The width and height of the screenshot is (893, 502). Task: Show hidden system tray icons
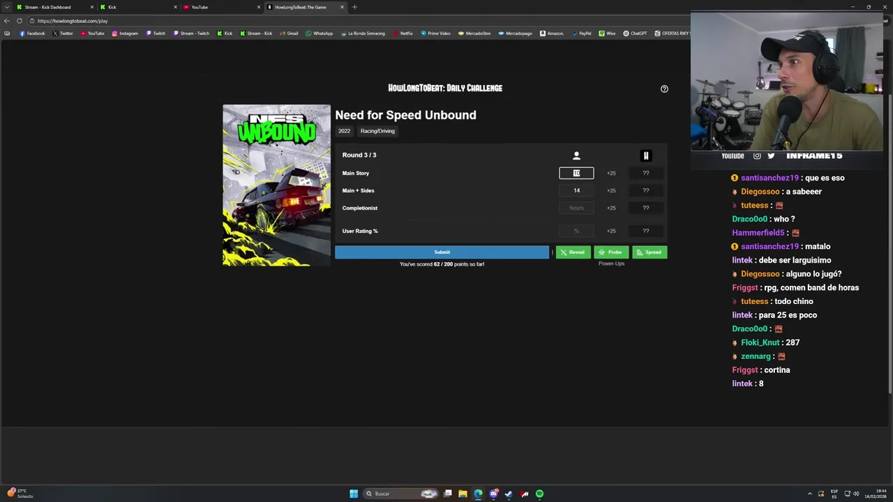[x=810, y=494]
